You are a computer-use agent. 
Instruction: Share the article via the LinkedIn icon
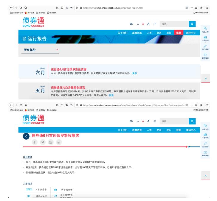pyautogui.click(x=58, y=142)
